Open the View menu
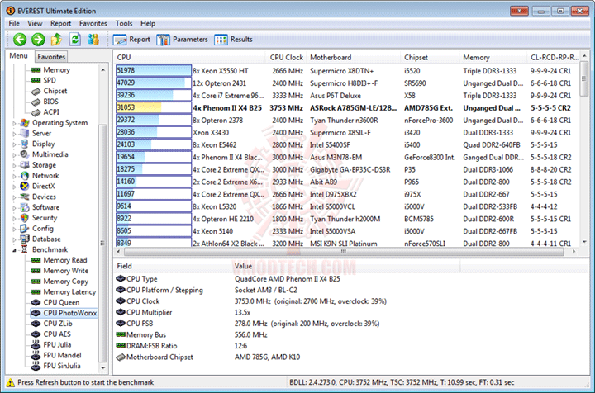Image resolution: width=595 pixels, height=393 pixels. [35, 23]
